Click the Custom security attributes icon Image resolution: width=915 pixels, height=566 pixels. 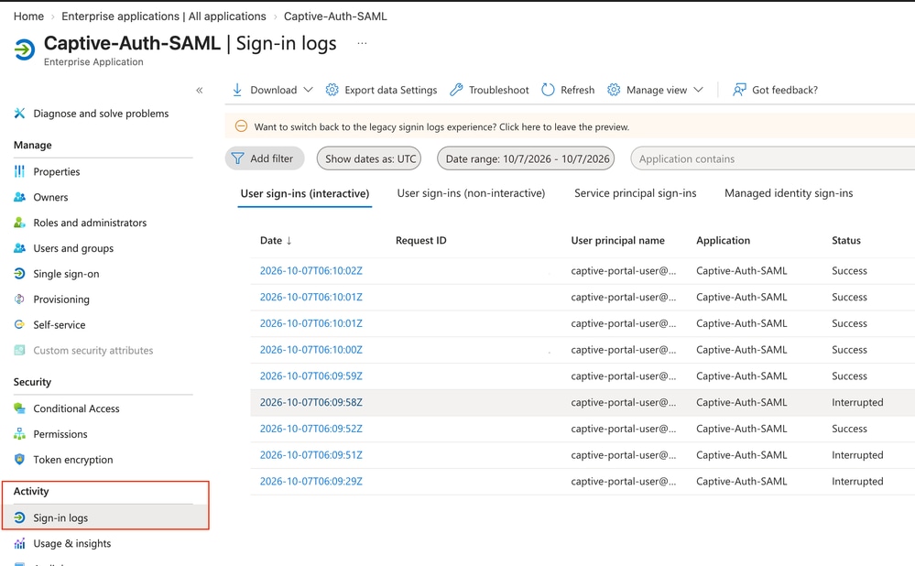click(19, 350)
